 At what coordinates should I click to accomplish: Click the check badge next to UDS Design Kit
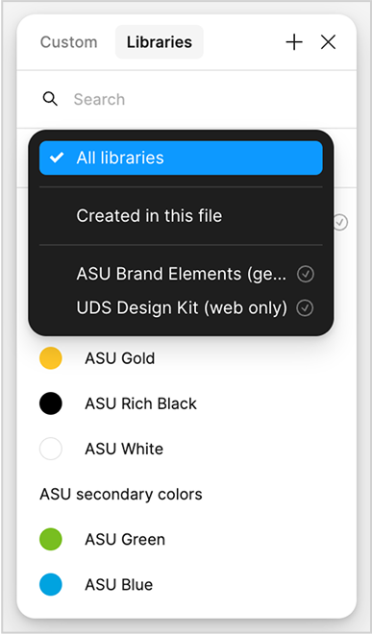point(306,308)
